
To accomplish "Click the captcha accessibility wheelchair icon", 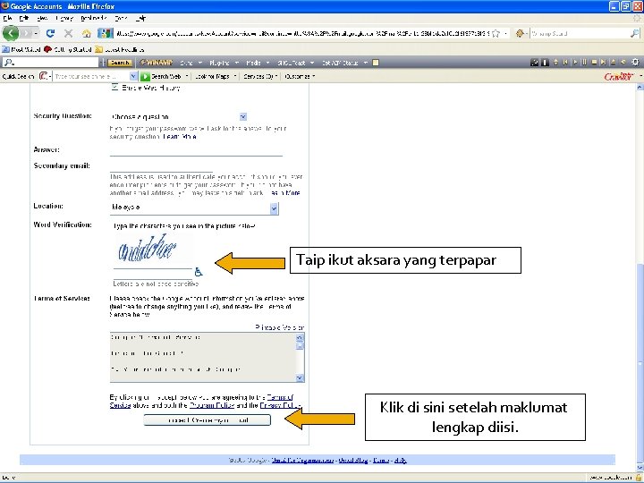I will [x=199, y=272].
